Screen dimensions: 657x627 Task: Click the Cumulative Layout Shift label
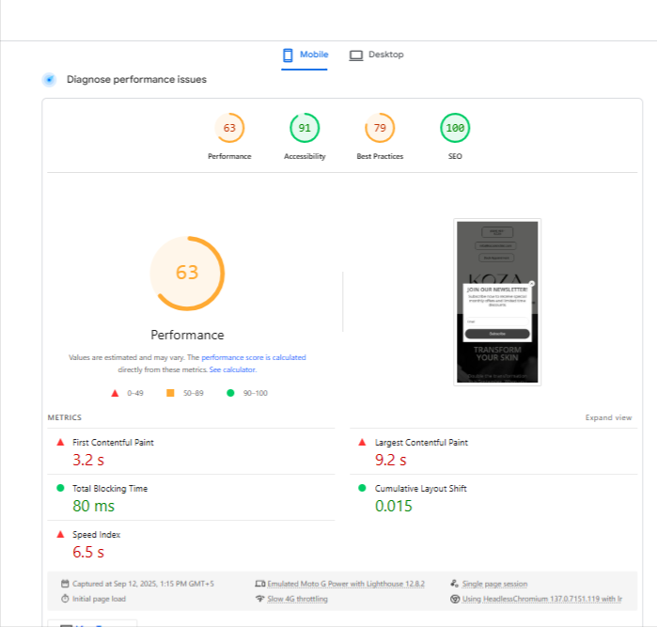421,489
